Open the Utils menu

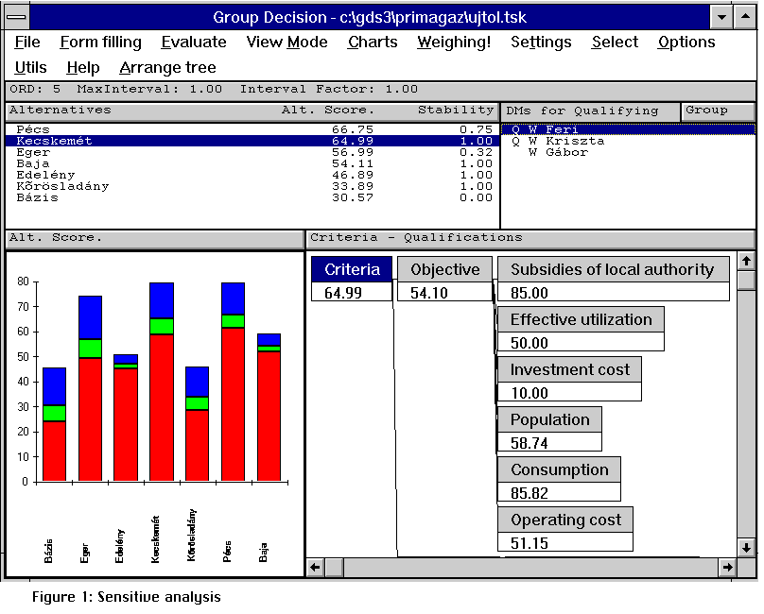click(30, 68)
